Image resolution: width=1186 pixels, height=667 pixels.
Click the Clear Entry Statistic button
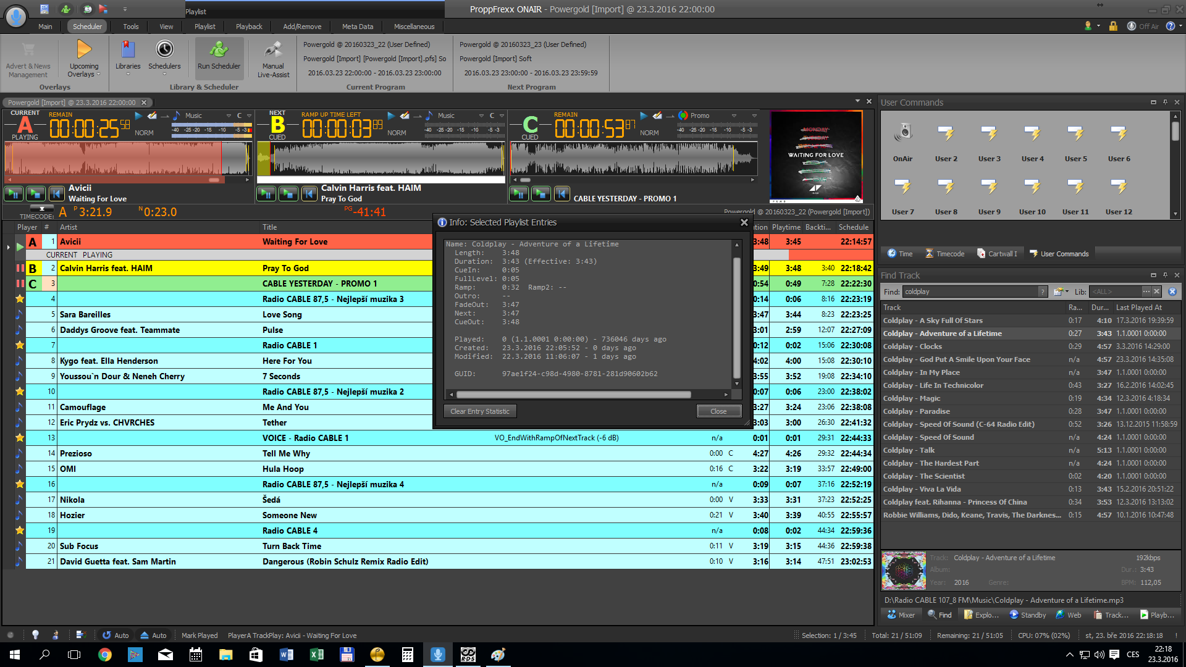480,411
